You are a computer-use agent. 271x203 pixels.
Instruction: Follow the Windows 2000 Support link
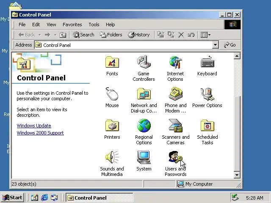coord(40,133)
